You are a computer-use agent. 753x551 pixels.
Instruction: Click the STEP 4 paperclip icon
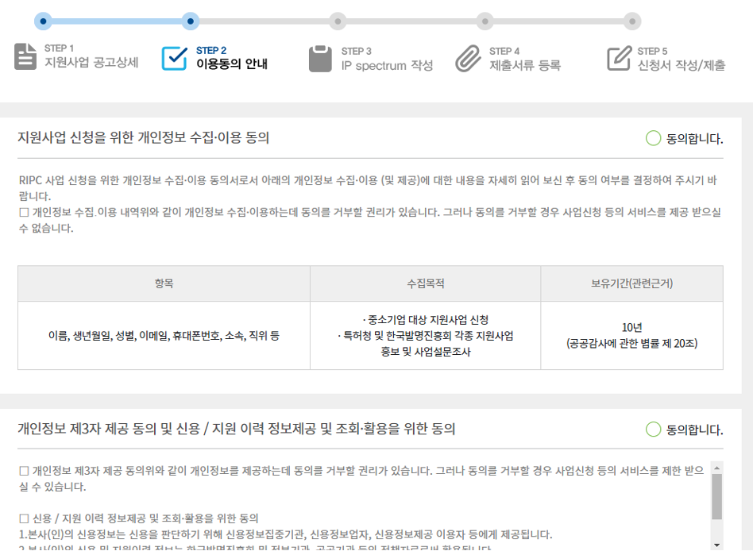468,58
